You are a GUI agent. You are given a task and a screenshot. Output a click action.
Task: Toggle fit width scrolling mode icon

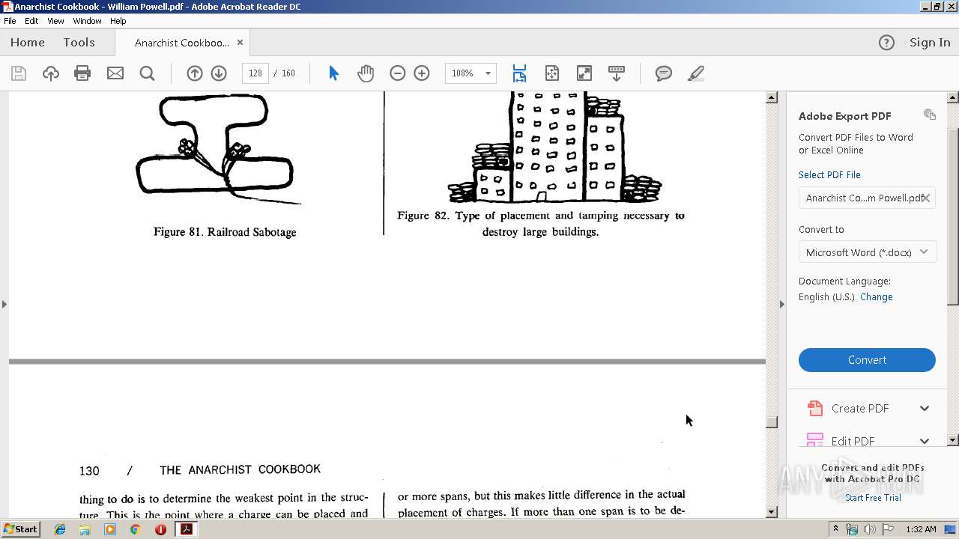tap(519, 73)
